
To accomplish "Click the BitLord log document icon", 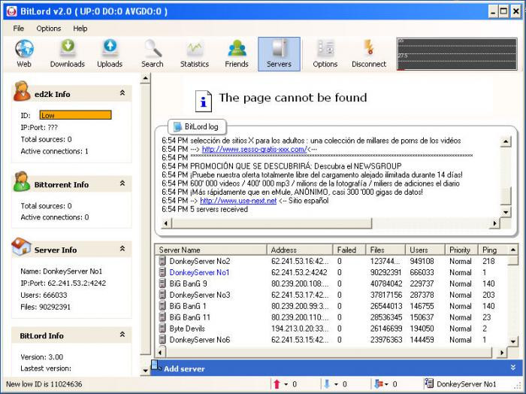I will coord(177,127).
